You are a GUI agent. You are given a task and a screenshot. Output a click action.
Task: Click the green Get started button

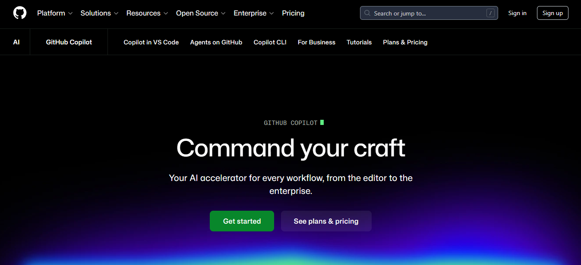[242, 221]
